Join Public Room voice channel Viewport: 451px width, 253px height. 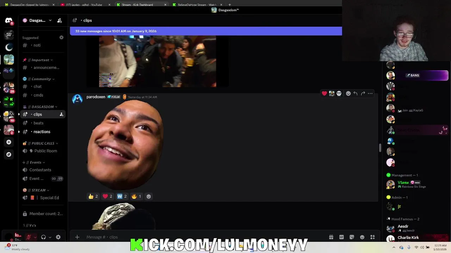click(x=43, y=151)
